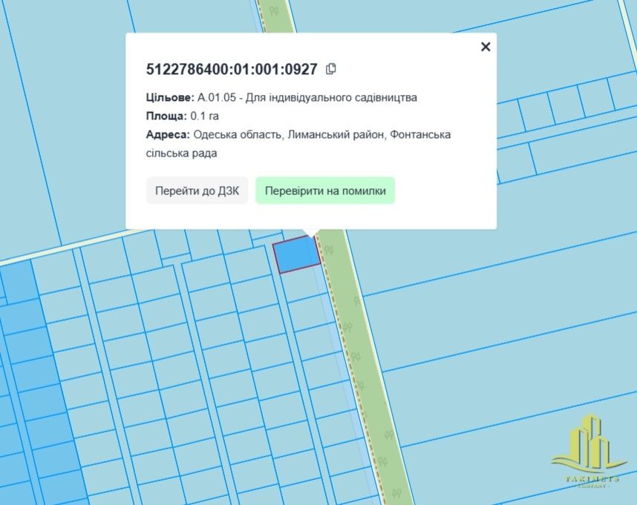This screenshot has width=637, height=505.
Task: Click Перевірити на помилки button
Action: (325, 191)
